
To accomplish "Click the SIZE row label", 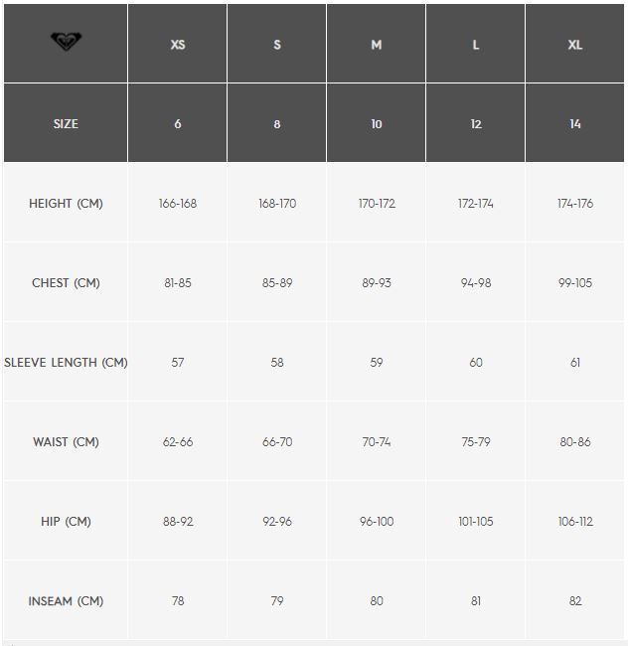I will pos(66,123).
